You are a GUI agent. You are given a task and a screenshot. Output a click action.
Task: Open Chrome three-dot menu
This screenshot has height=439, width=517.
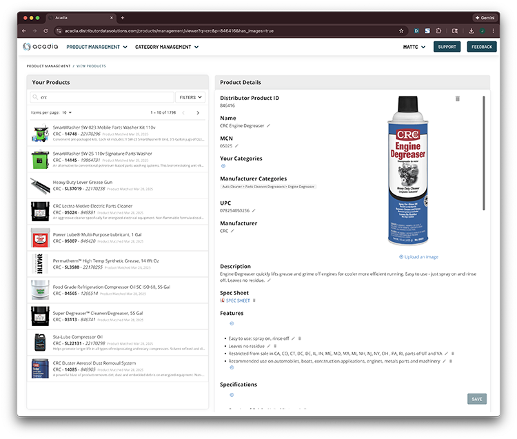pyautogui.click(x=494, y=30)
